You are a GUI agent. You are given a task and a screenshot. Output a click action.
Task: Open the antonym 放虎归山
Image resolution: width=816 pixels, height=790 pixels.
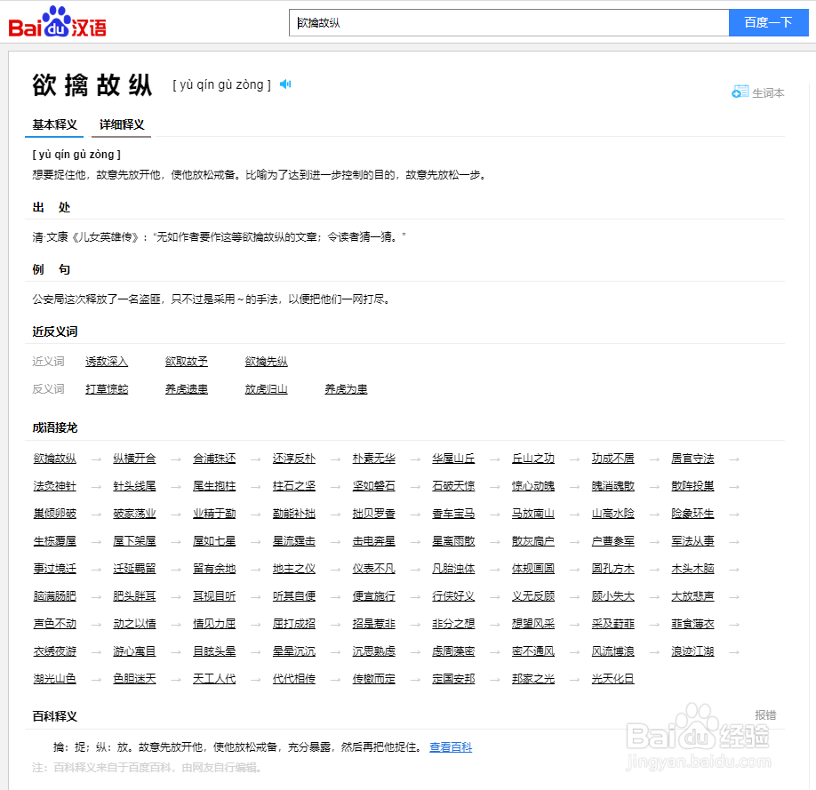pos(266,389)
